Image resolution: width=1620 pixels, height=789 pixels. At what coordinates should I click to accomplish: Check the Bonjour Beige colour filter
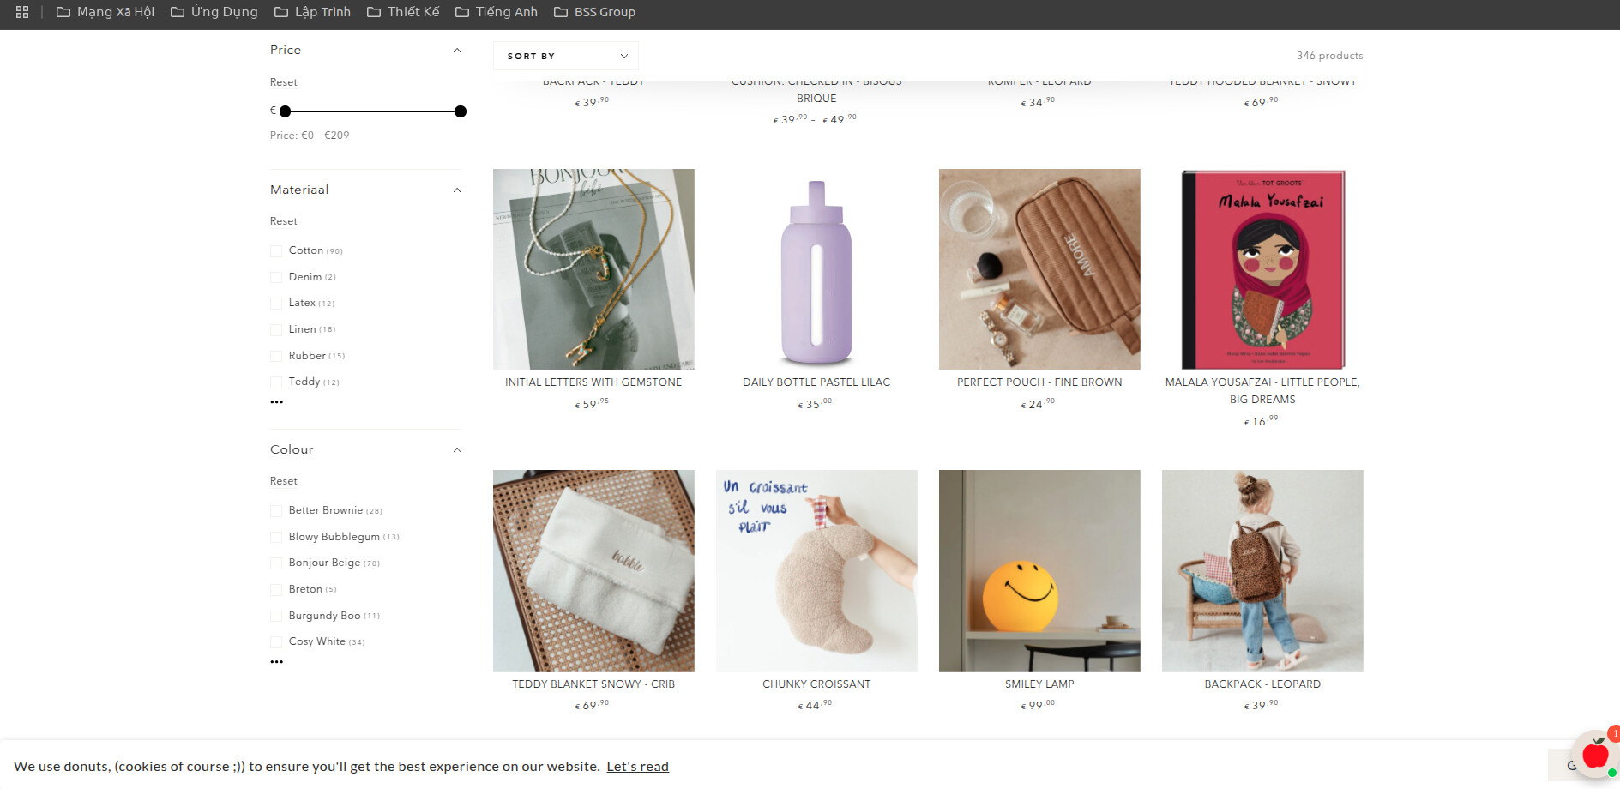point(276,563)
